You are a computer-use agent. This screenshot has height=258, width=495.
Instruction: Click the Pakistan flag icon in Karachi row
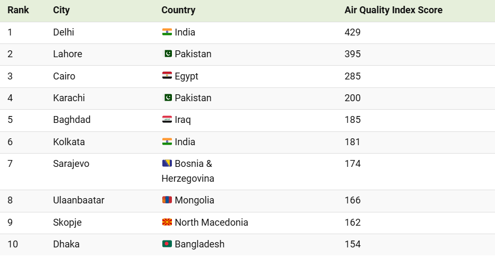pyautogui.click(x=167, y=97)
